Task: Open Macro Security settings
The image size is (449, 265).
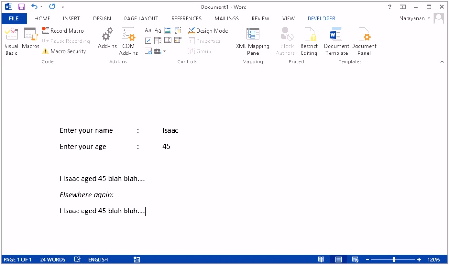Action: 64,51
